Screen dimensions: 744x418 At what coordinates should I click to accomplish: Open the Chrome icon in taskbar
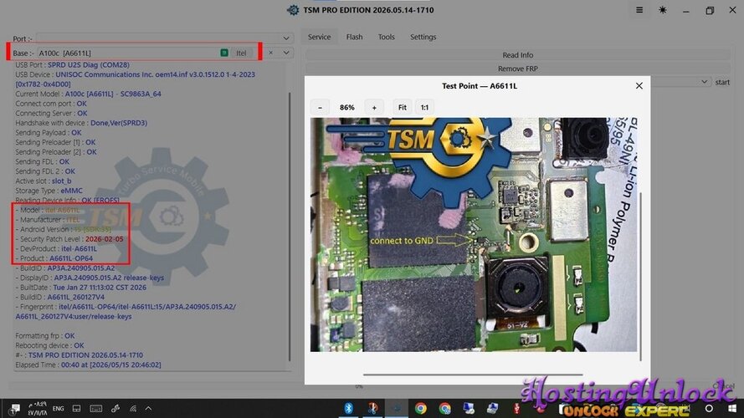tap(420, 408)
